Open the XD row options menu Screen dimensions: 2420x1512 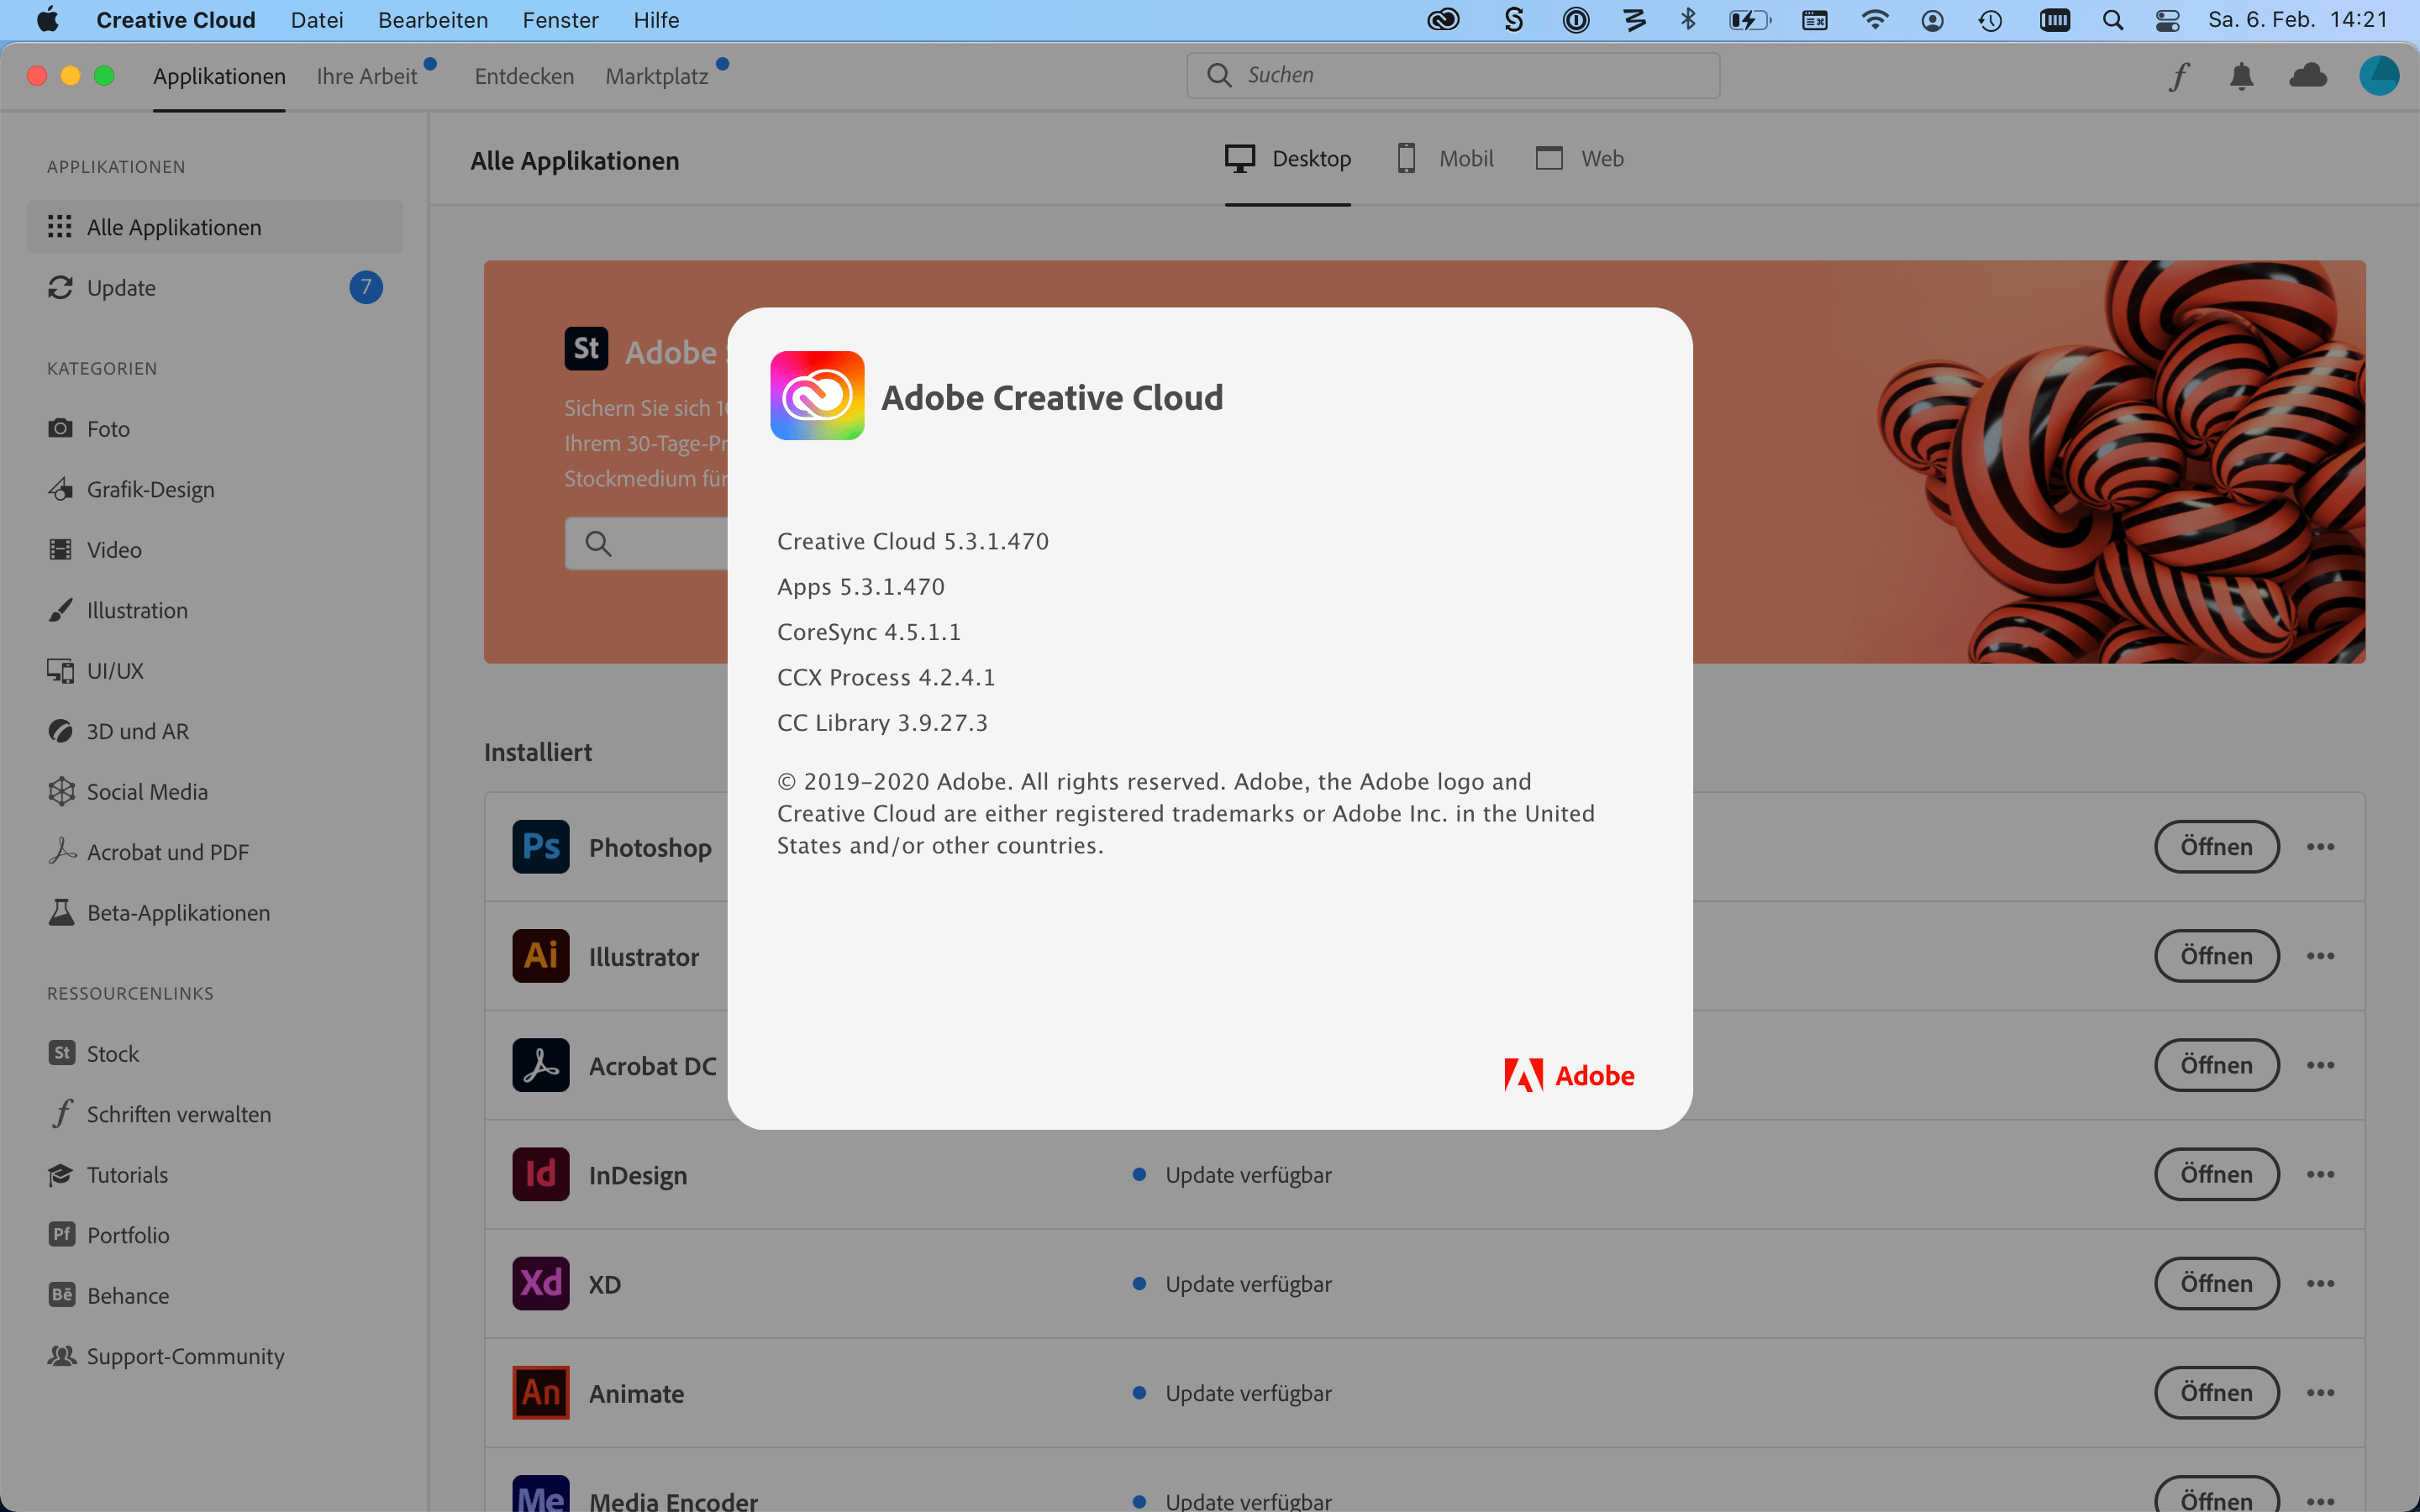click(2321, 1283)
